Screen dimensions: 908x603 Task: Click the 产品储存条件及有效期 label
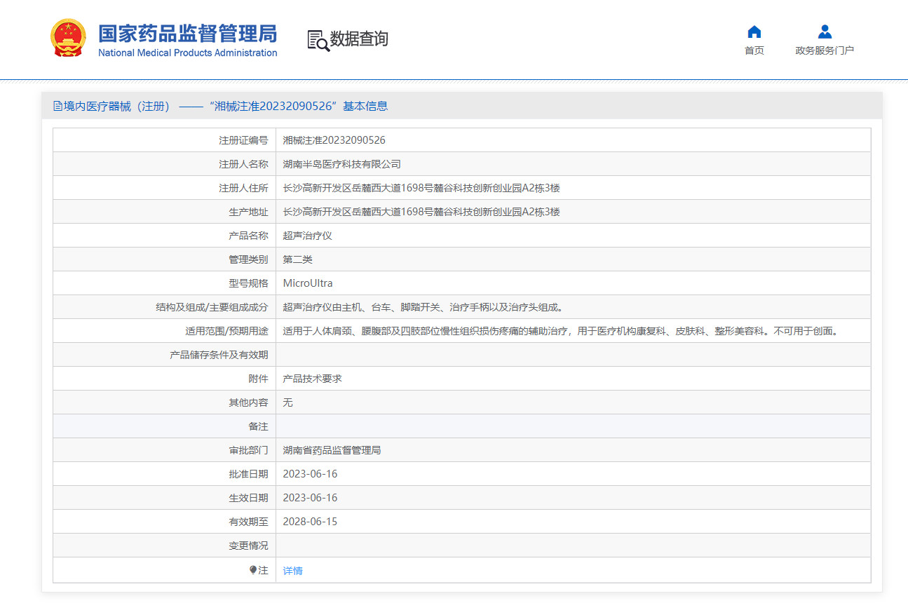tap(219, 355)
